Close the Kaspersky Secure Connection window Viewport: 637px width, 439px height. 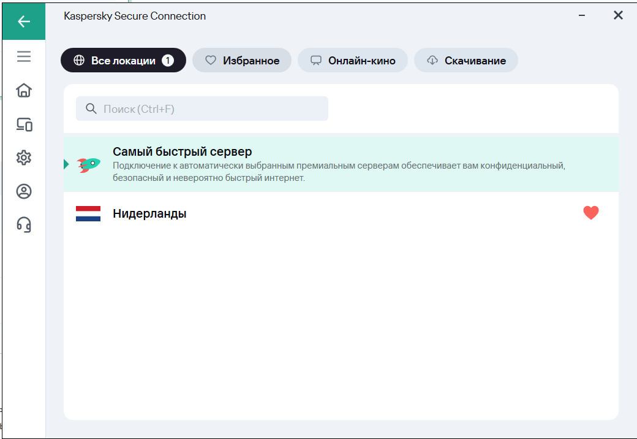618,15
